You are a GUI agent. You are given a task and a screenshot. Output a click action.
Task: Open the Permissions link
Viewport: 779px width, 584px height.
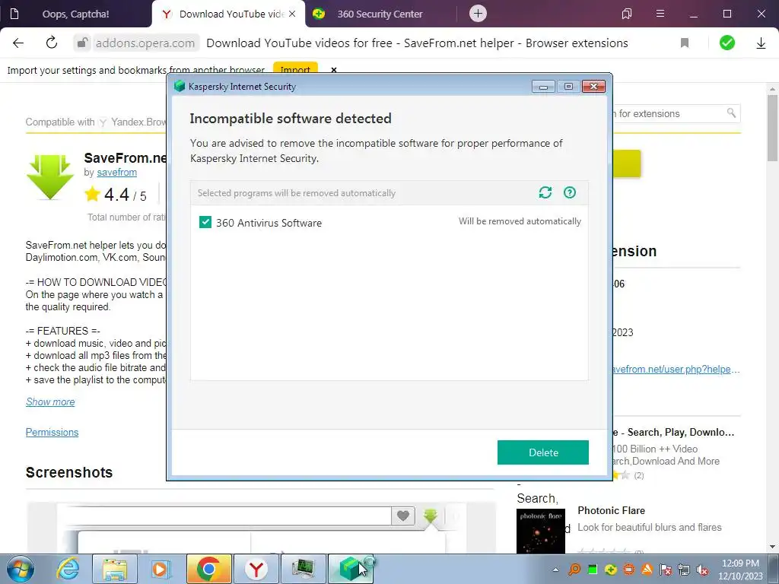[52, 433]
